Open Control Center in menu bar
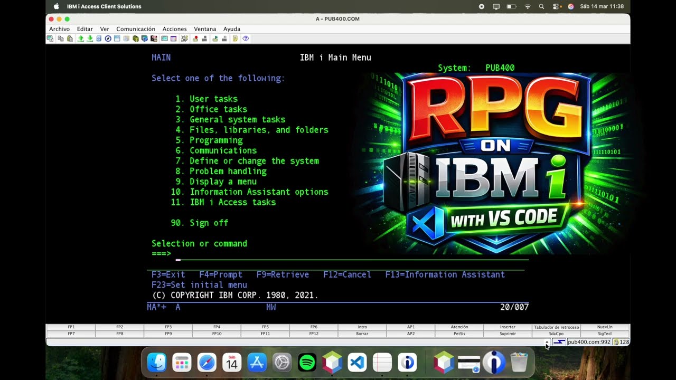 tap(556, 6)
